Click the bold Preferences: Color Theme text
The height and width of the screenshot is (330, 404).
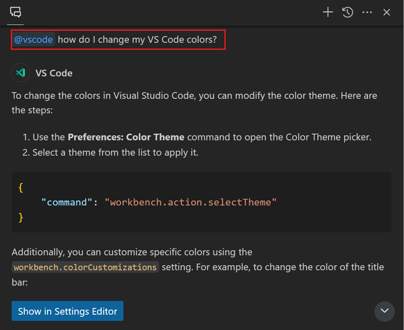click(126, 137)
